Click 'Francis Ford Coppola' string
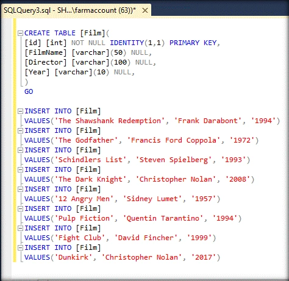The height and width of the screenshot is (281, 289). [x=174, y=140]
